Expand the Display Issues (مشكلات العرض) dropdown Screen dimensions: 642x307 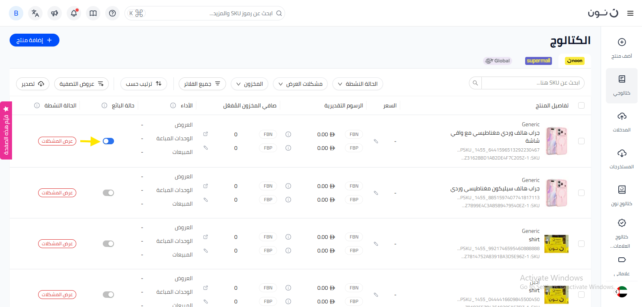(300, 84)
